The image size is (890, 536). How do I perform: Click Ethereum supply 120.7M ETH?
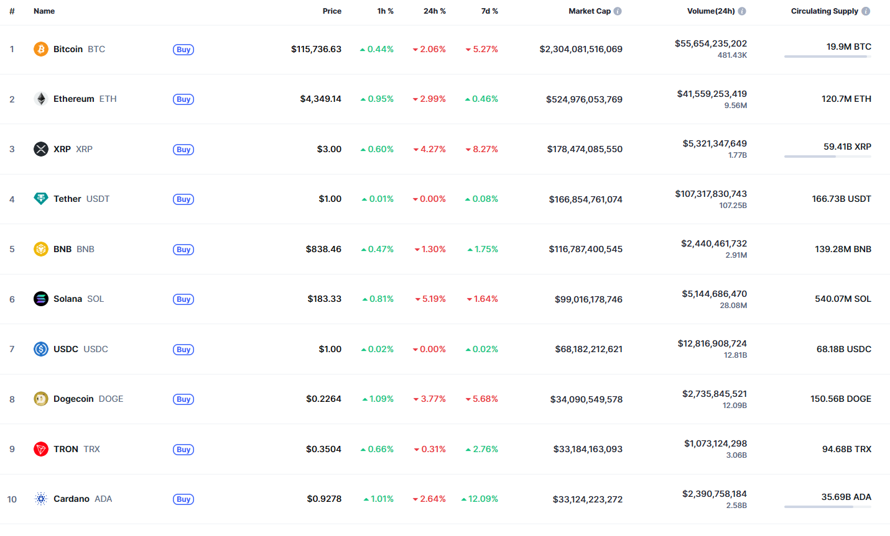click(846, 99)
